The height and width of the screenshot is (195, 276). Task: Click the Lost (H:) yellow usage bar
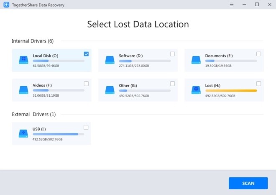231,90
